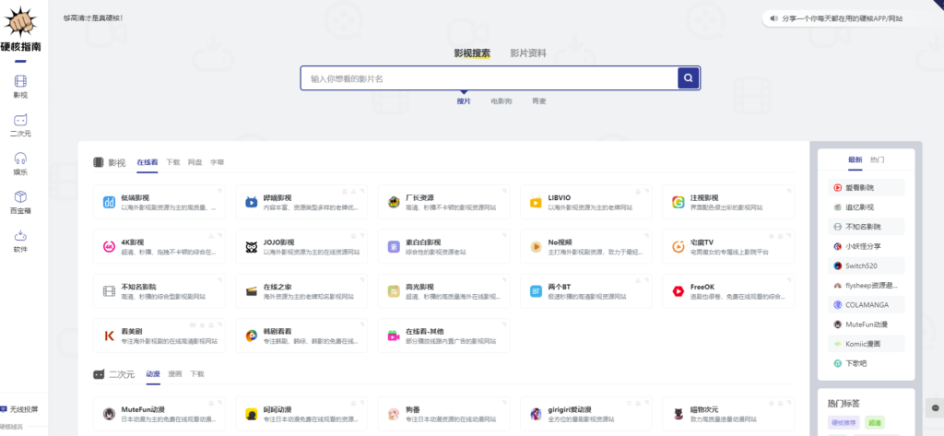Switch to 下载 tab in 二次元 section
944x436 pixels.
[197, 374]
